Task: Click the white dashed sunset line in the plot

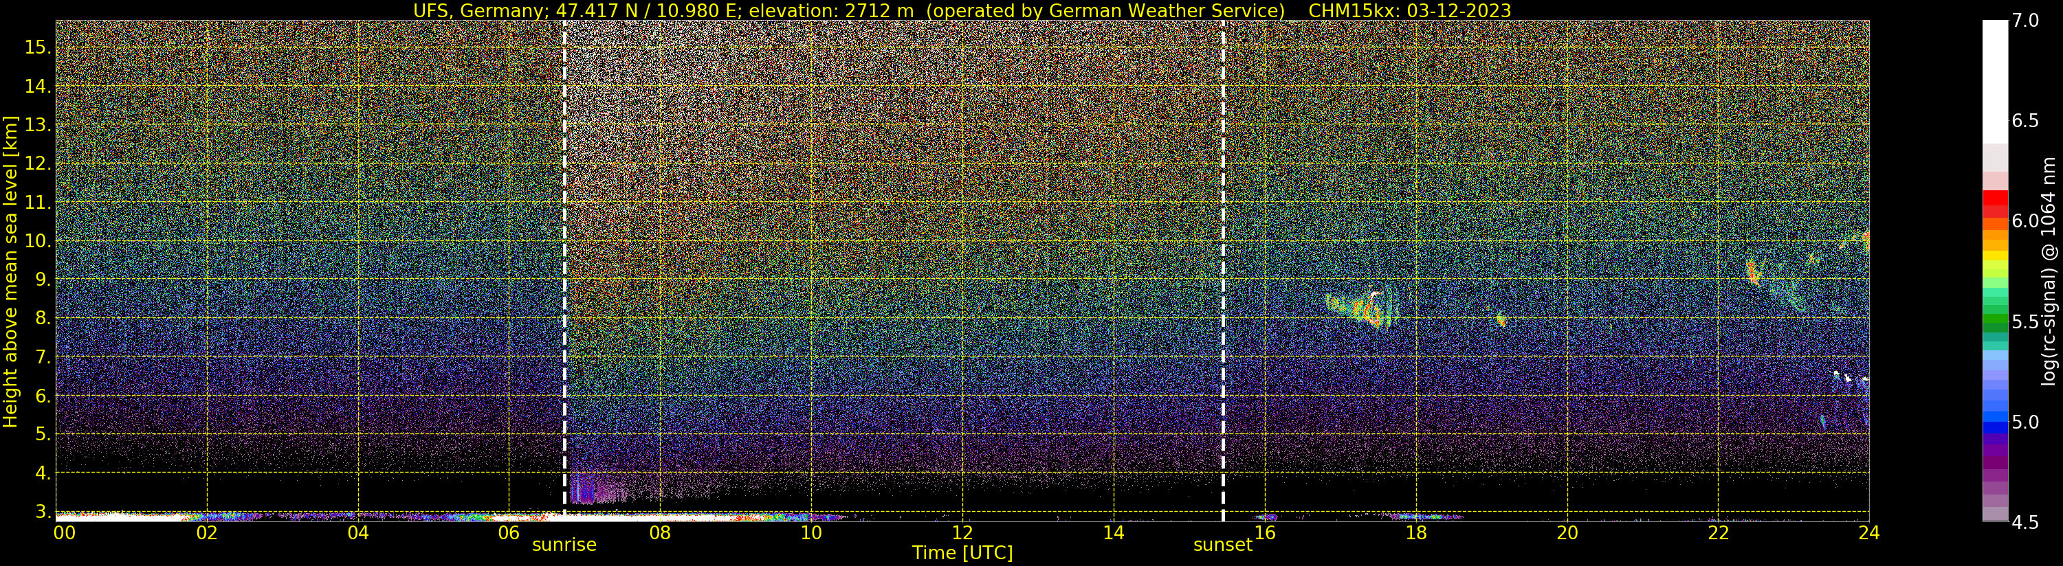Action: tap(1223, 271)
